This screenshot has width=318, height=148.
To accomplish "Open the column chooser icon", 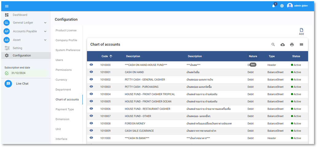I will point(301,45).
